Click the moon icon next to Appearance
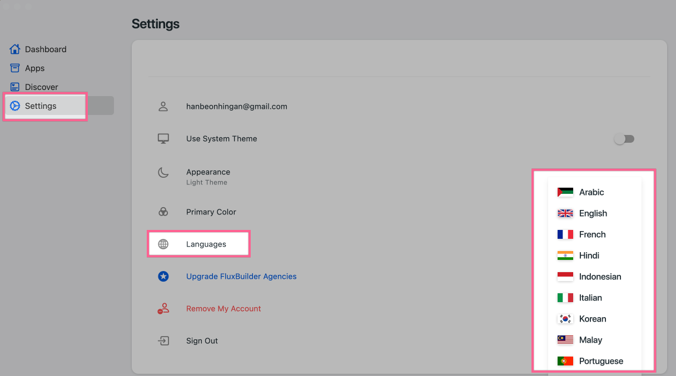This screenshot has width=676, height=376. tap(163, 173)
